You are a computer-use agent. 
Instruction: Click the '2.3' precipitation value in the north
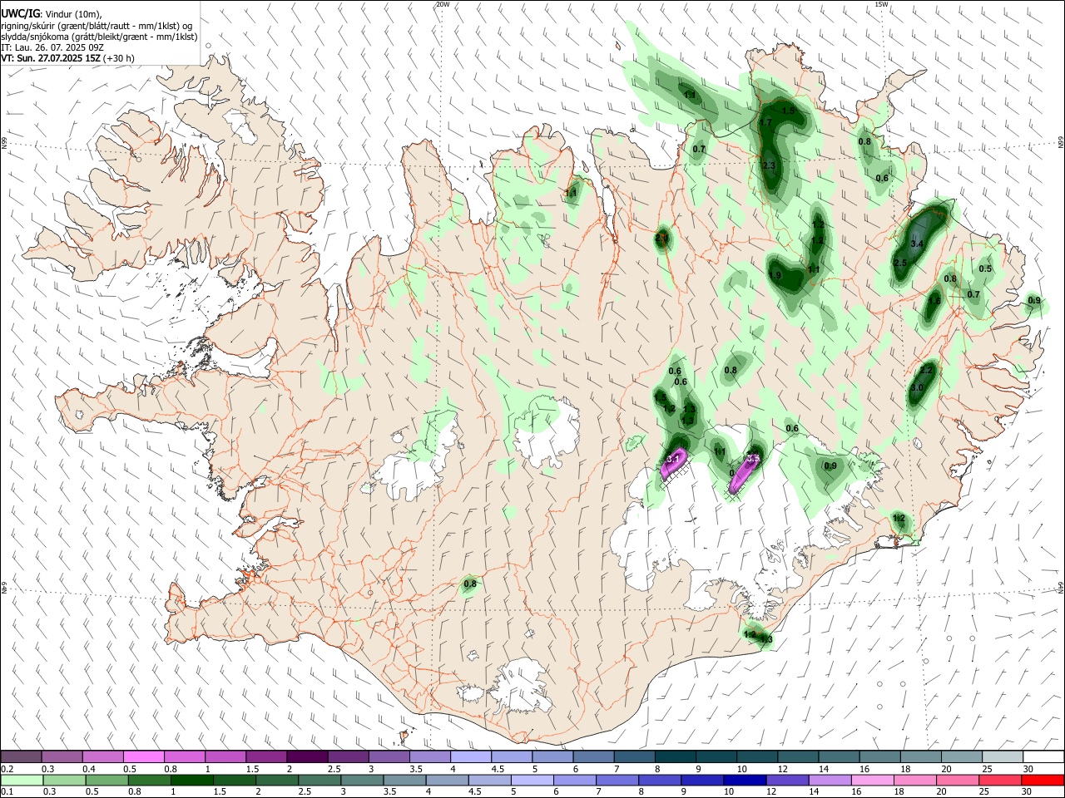tap(769, 165)
